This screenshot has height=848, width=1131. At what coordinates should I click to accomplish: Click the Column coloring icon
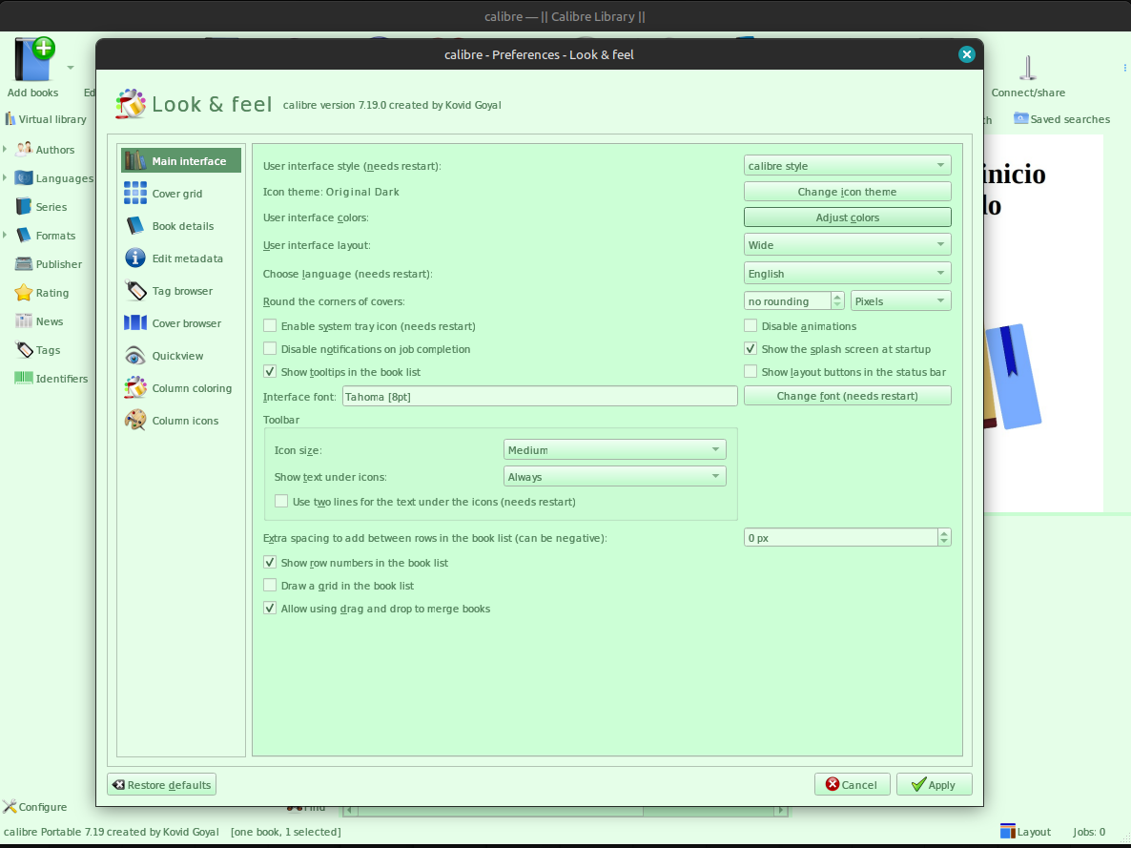point(134,388)
